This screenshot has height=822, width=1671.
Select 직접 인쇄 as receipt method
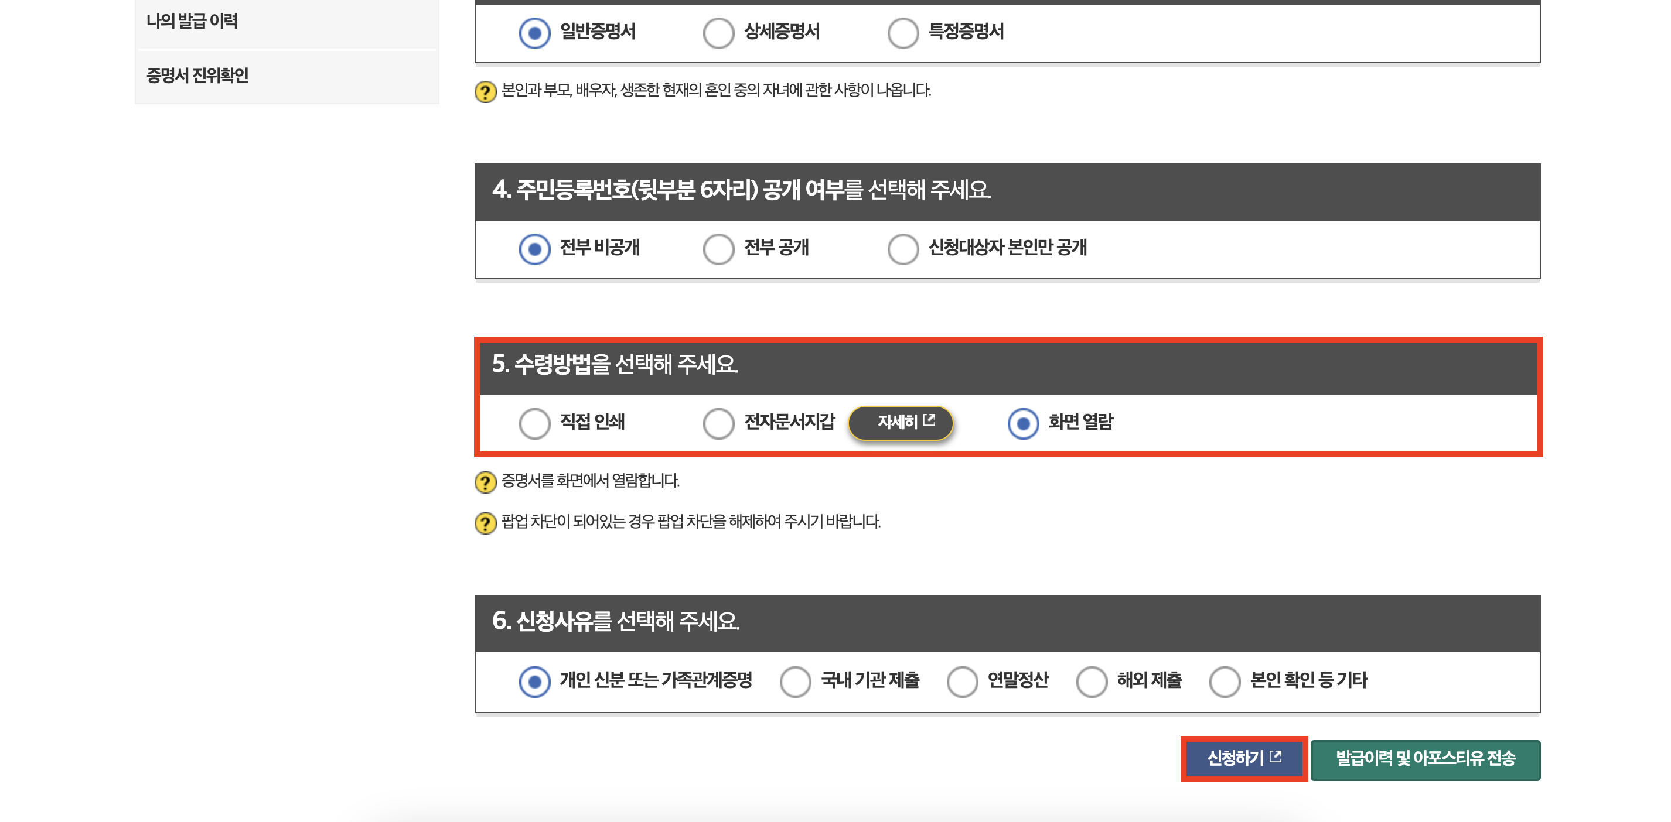pyautogui.click(x=534, y=422)
